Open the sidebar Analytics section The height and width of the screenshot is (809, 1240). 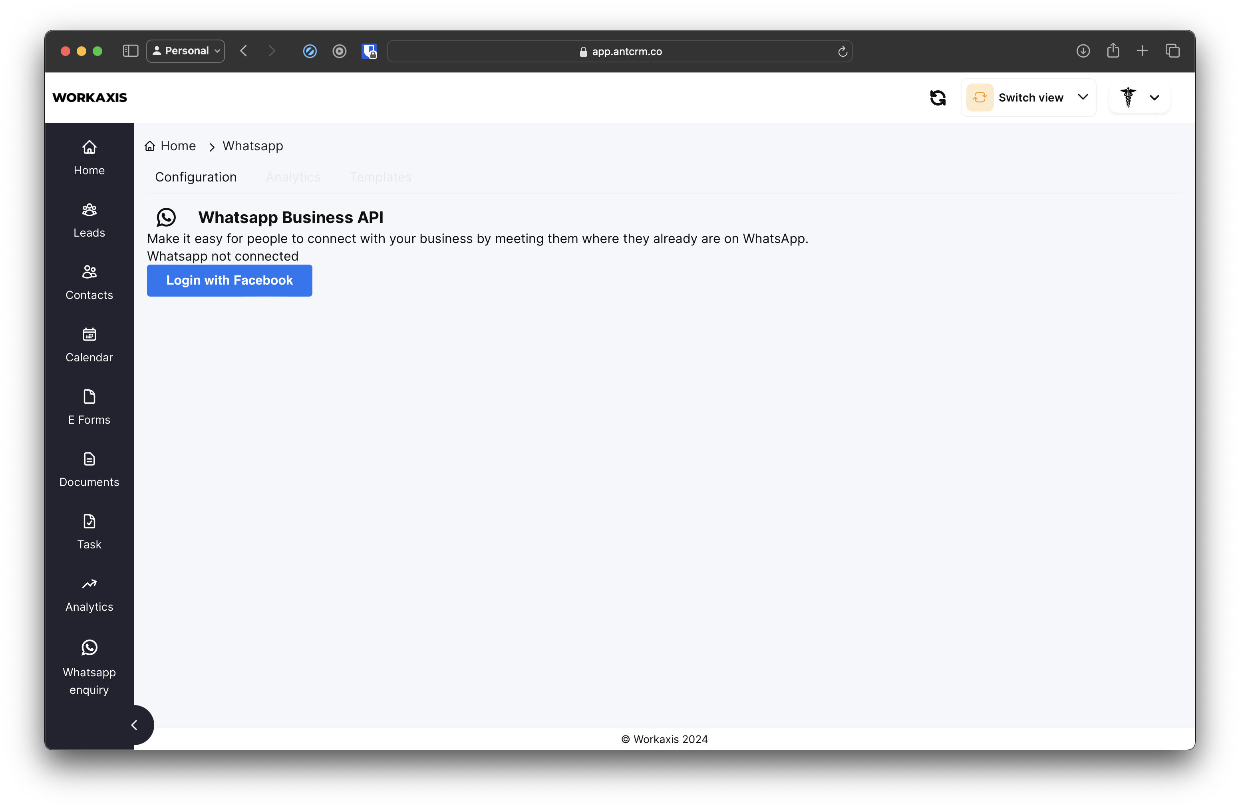[89, 594]
